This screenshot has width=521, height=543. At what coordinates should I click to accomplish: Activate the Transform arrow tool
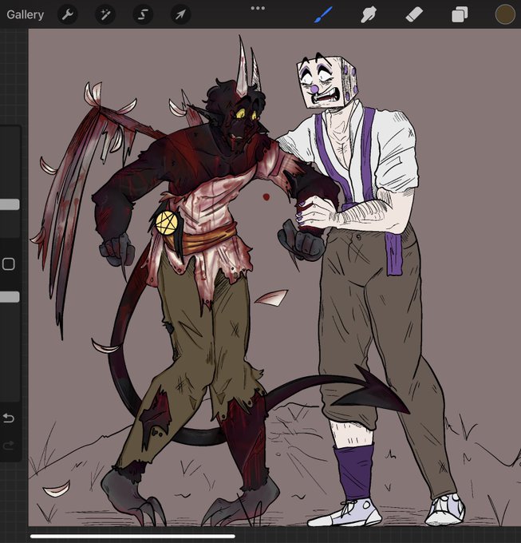click(x=180, y=14)
